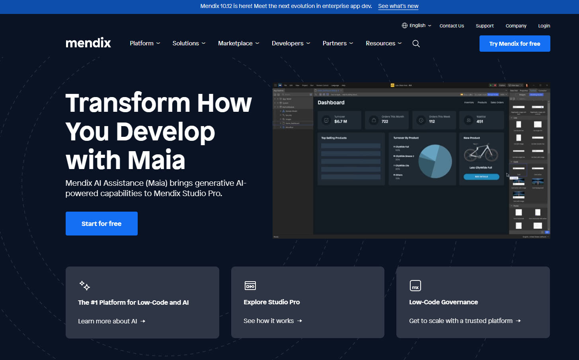This screenshot has height=360, width=579.
Task: Click the Explore Studio Pro heading
Action: point(272,302)
